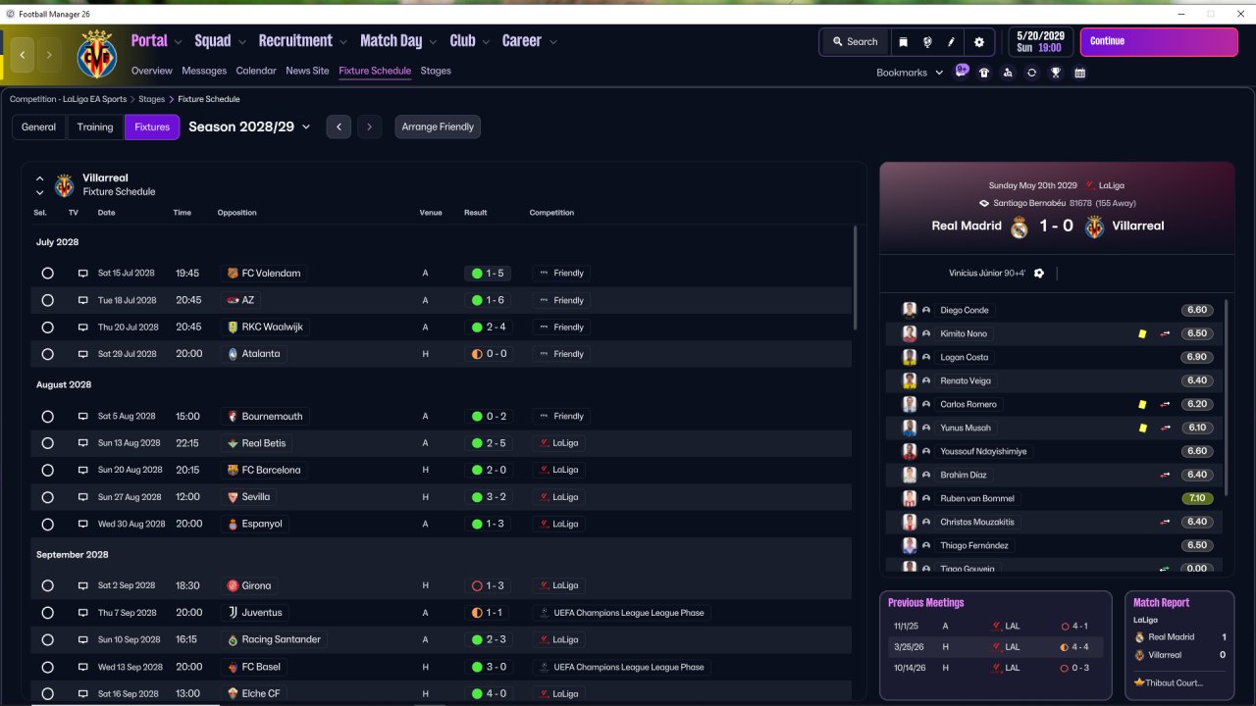Select the AZ fixture radio button
The width and height of the screenshot is (1256, 706).
tap(47, 300)
